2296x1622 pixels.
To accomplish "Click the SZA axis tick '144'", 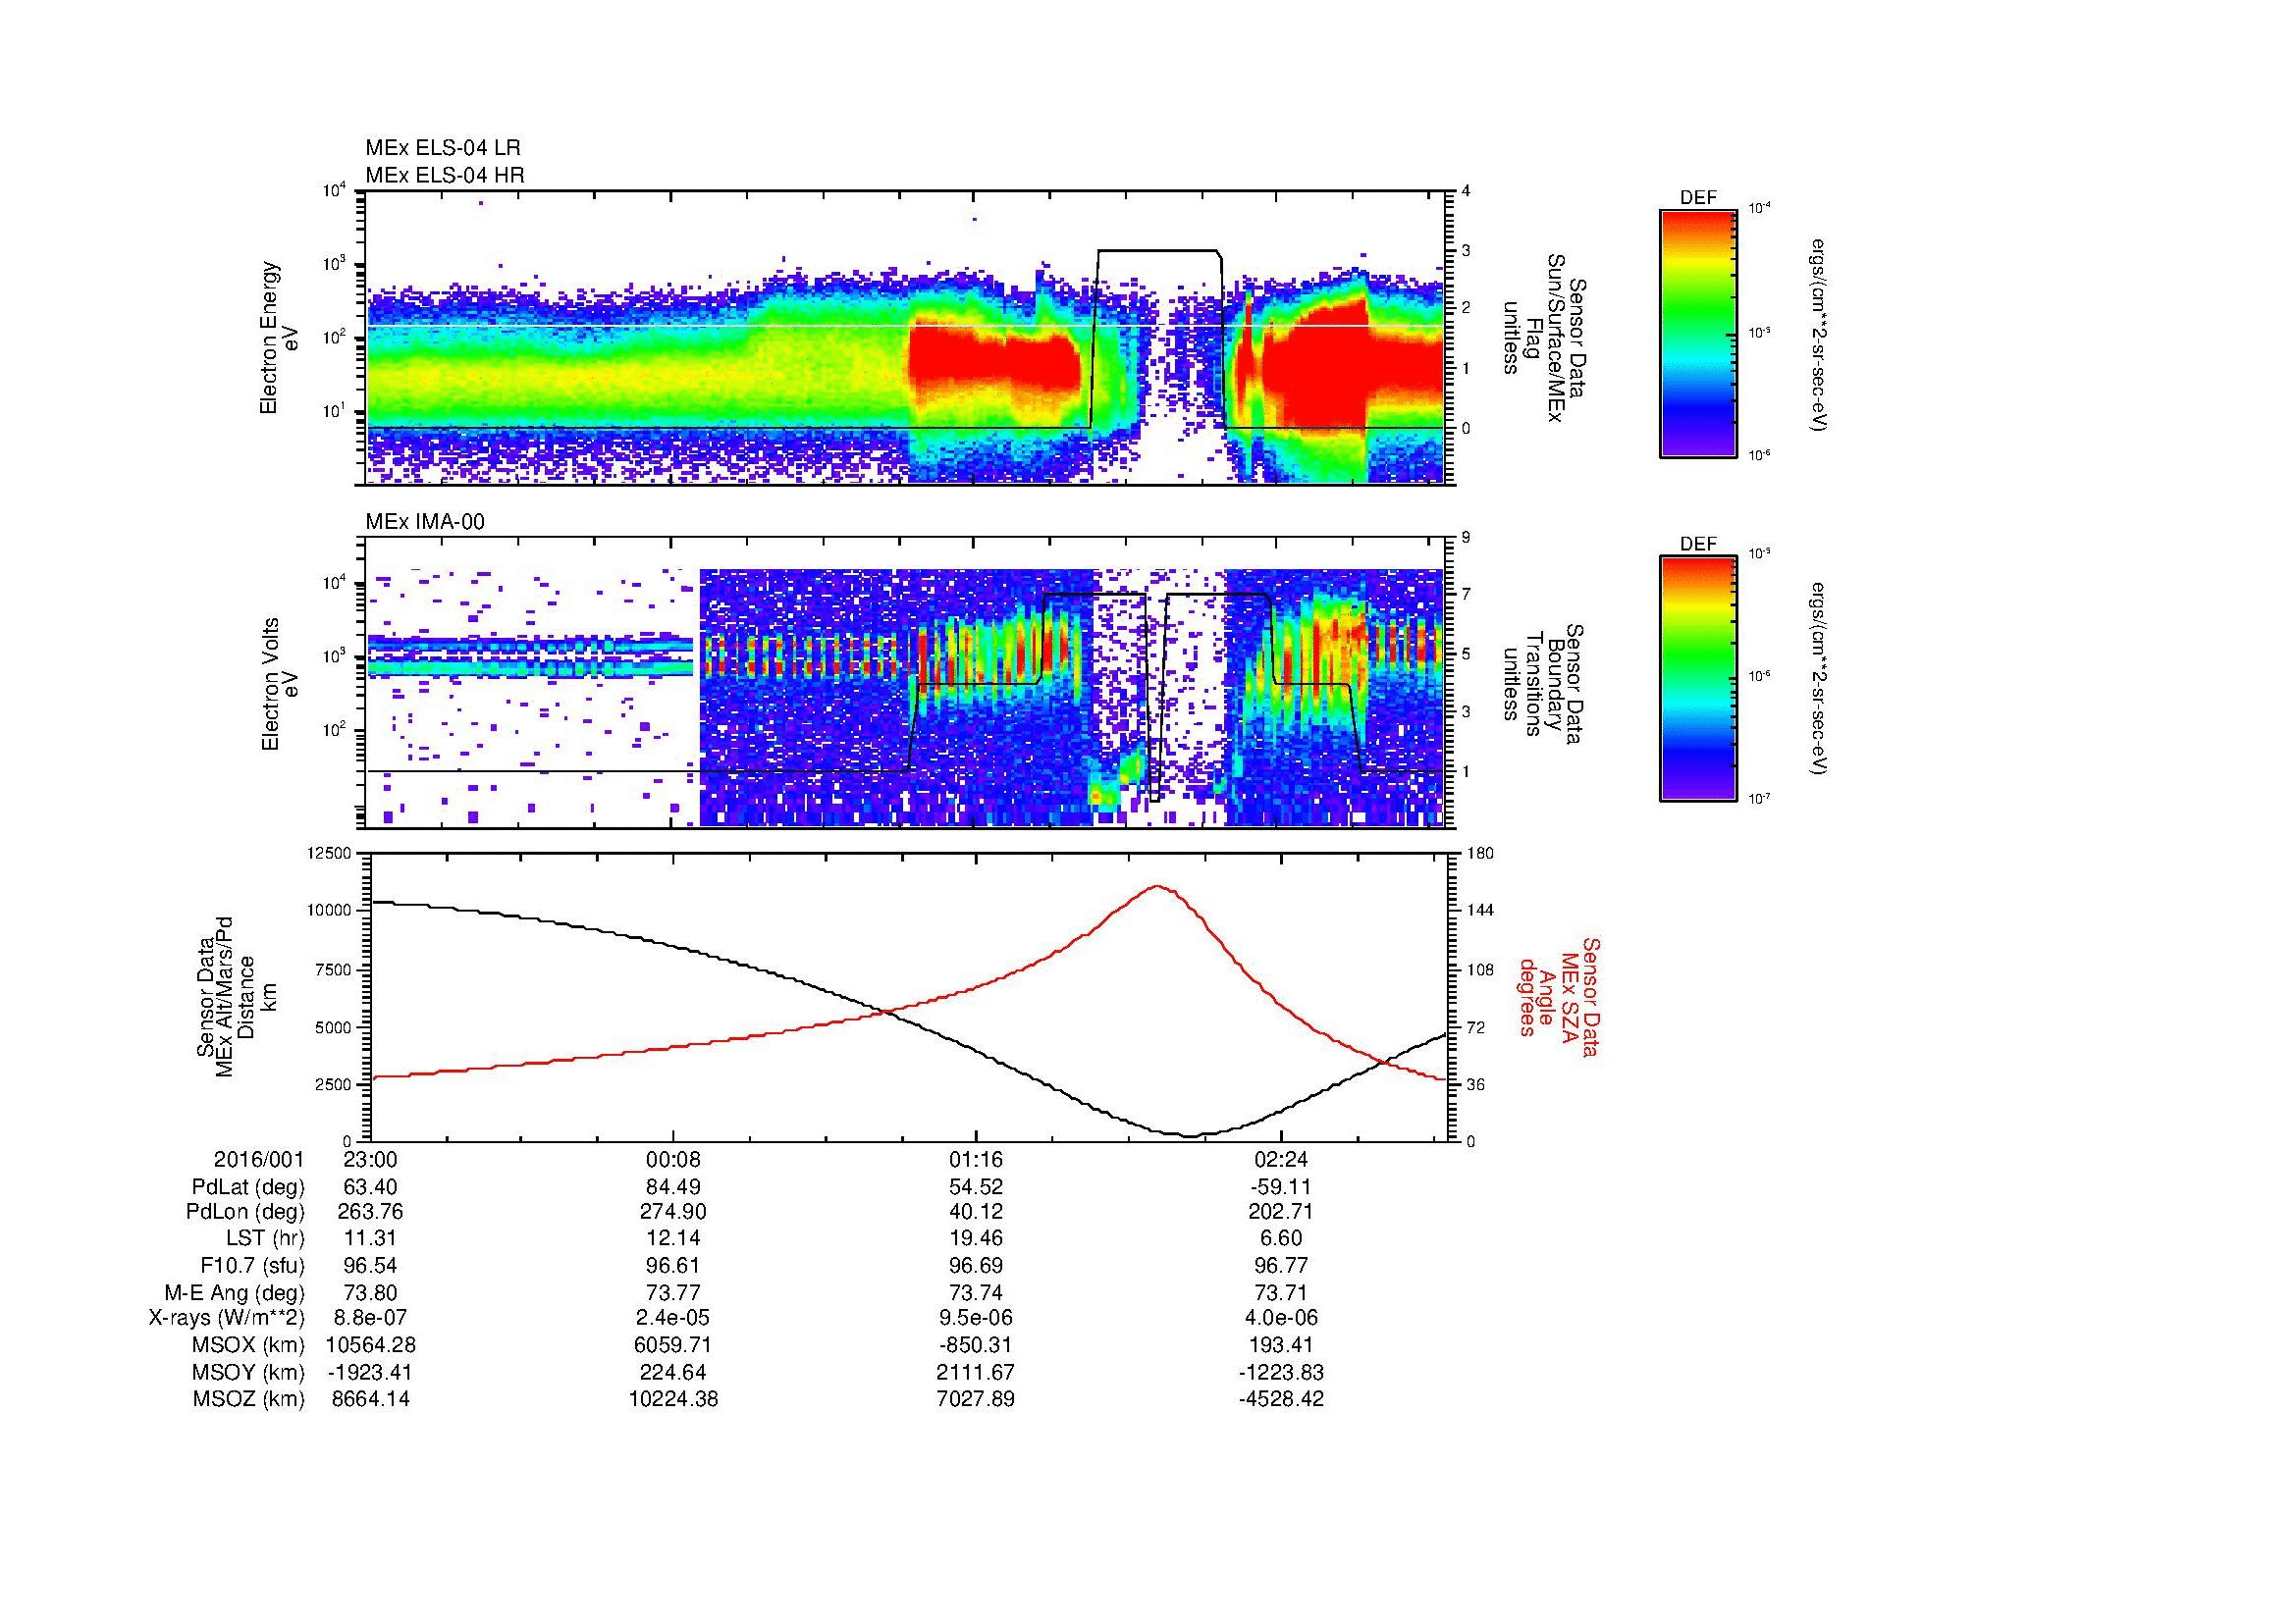I will point(1479,911).
